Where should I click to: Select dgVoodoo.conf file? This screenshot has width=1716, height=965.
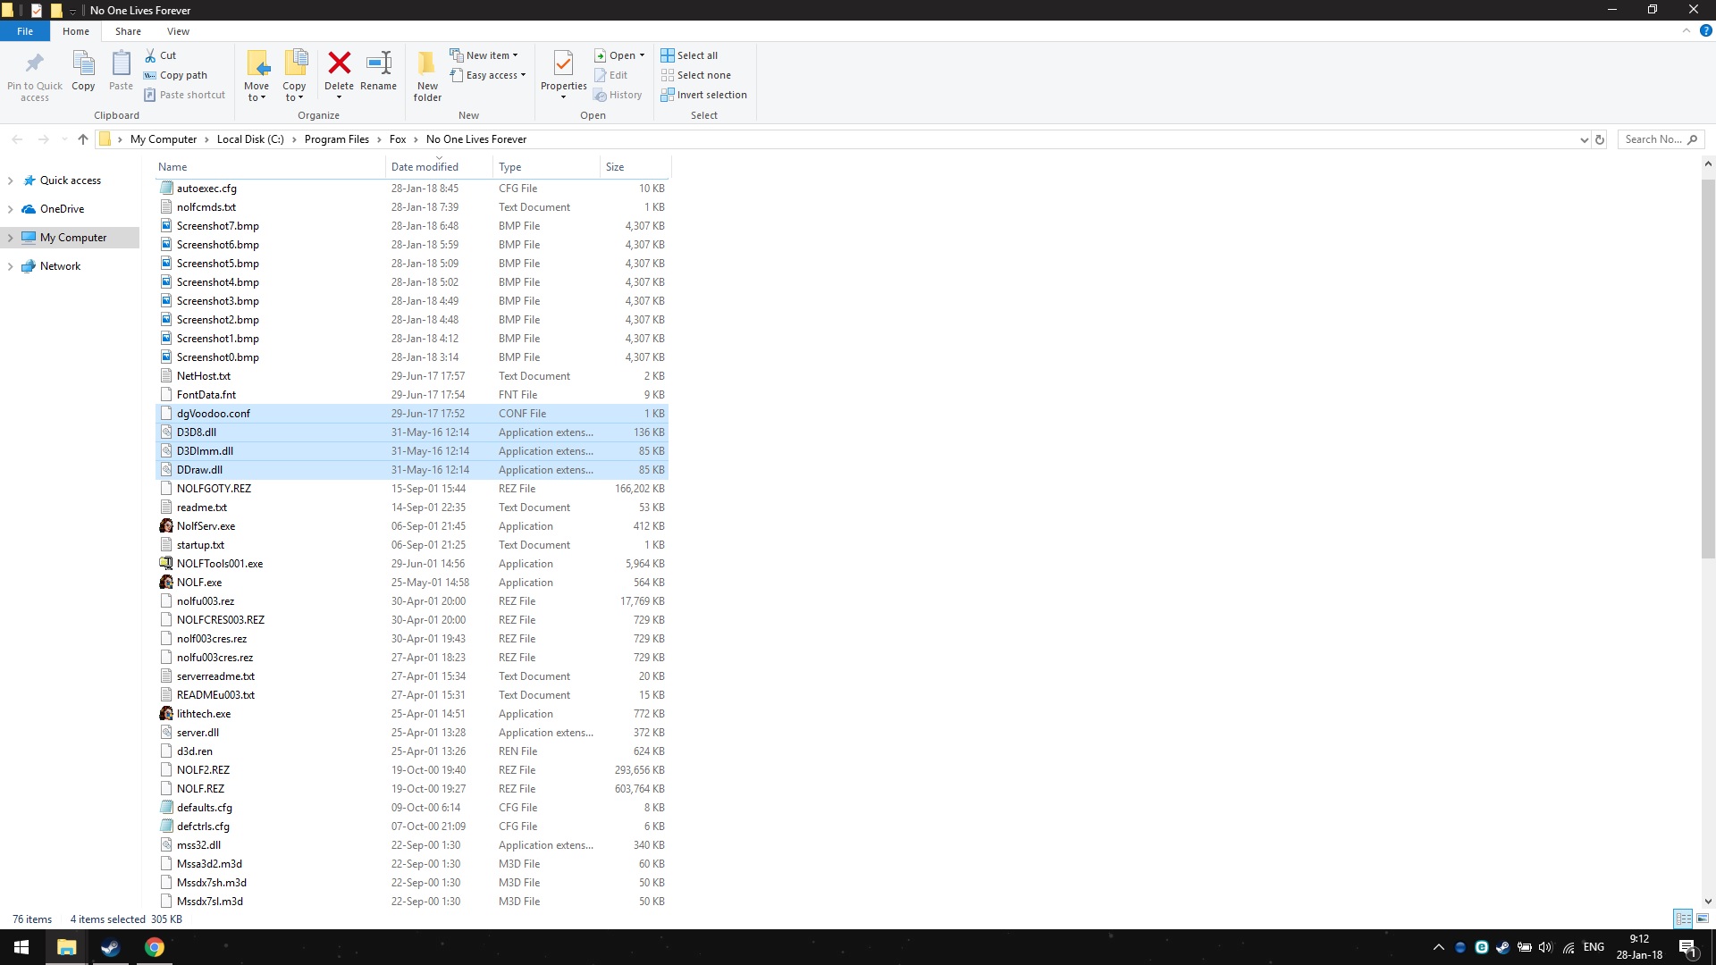click(x=412, y=414)
